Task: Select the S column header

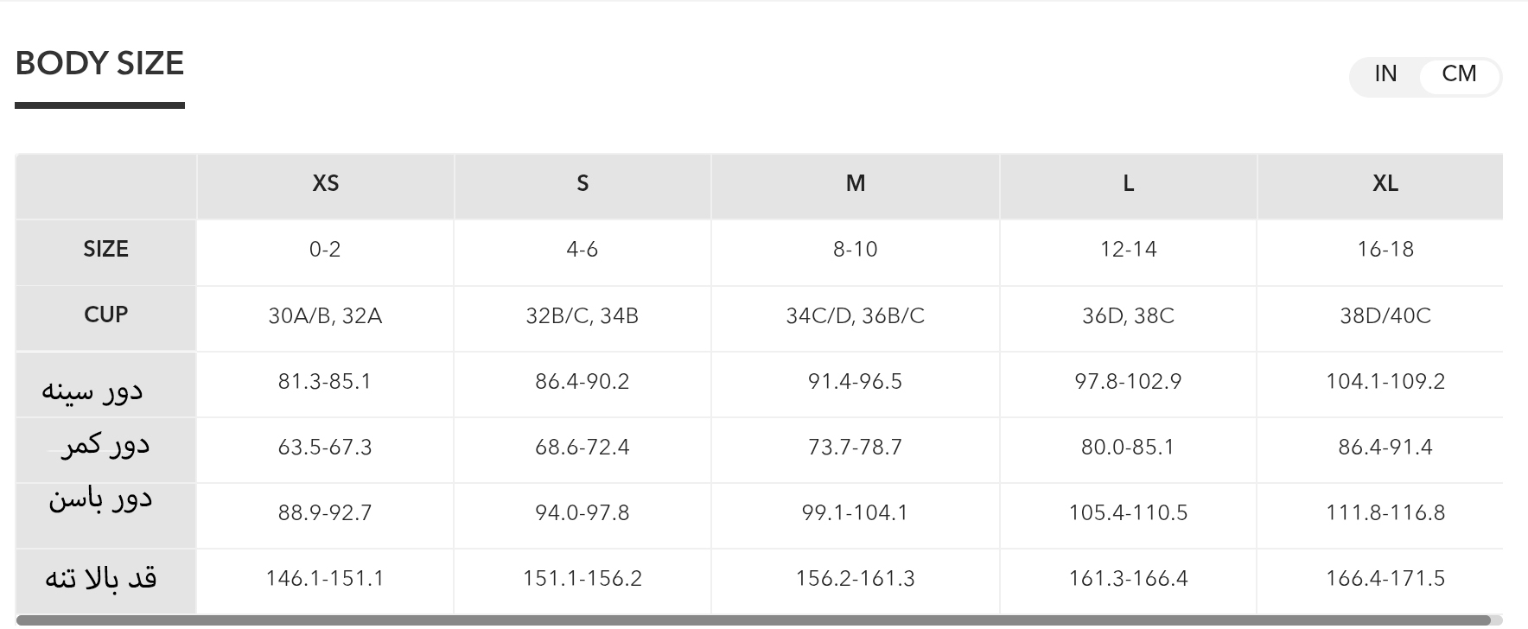Action: tap(583, 183)
